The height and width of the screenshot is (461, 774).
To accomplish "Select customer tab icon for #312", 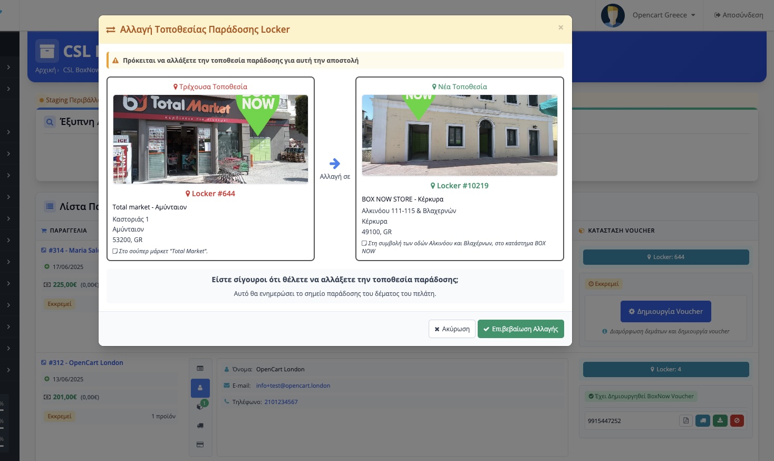I will tap(200, 388).
